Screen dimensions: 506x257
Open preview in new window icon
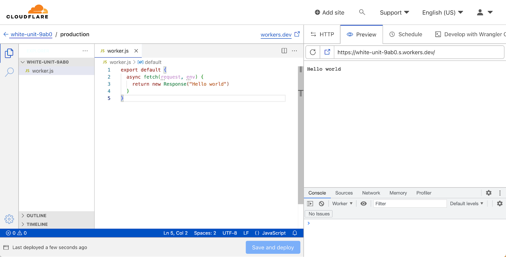tap(327, 52)
